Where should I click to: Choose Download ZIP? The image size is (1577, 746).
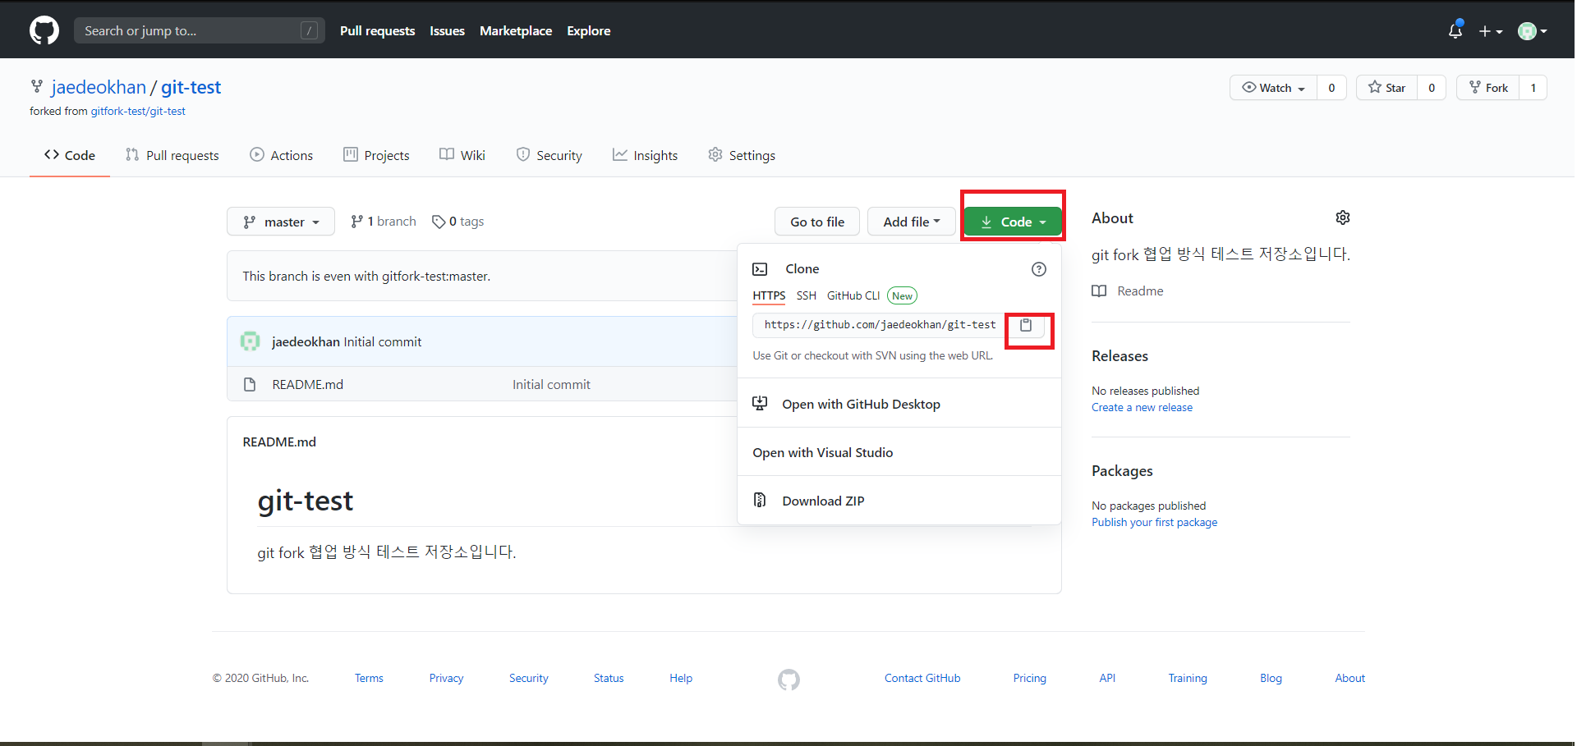(899, 501)
